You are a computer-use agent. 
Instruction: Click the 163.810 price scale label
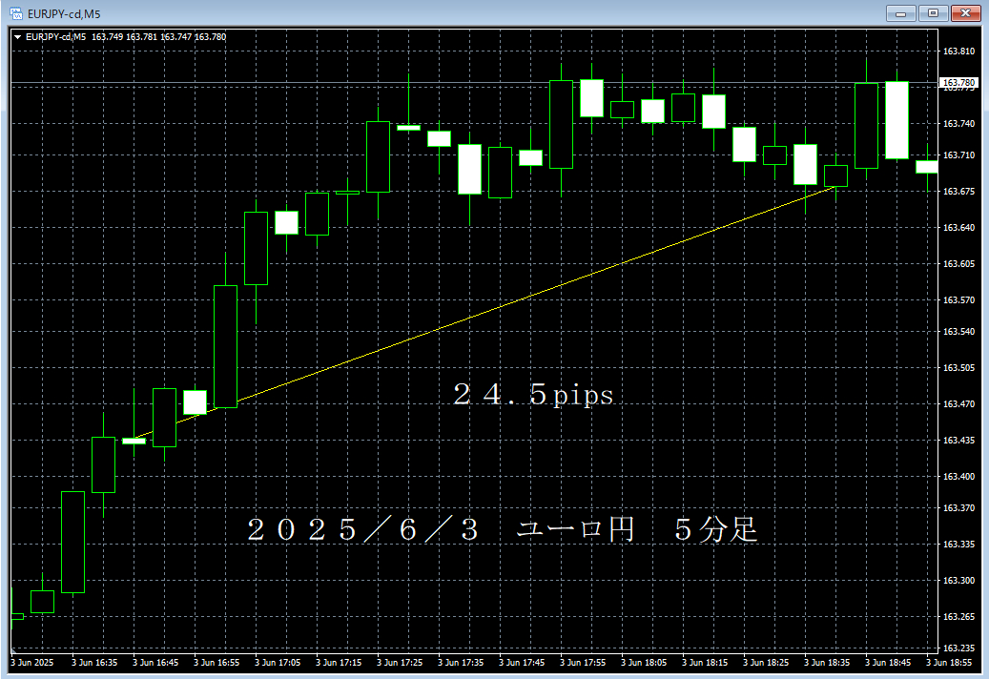click(x=958, y=51)
